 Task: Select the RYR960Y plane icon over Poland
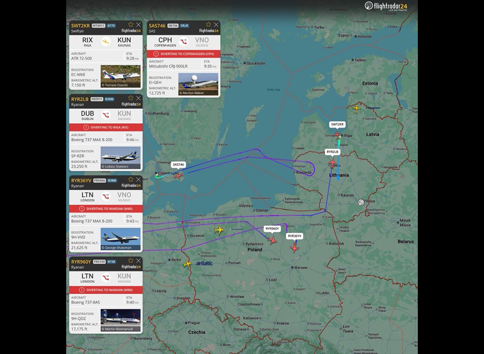pyautogui.click(x=272, y=240)
